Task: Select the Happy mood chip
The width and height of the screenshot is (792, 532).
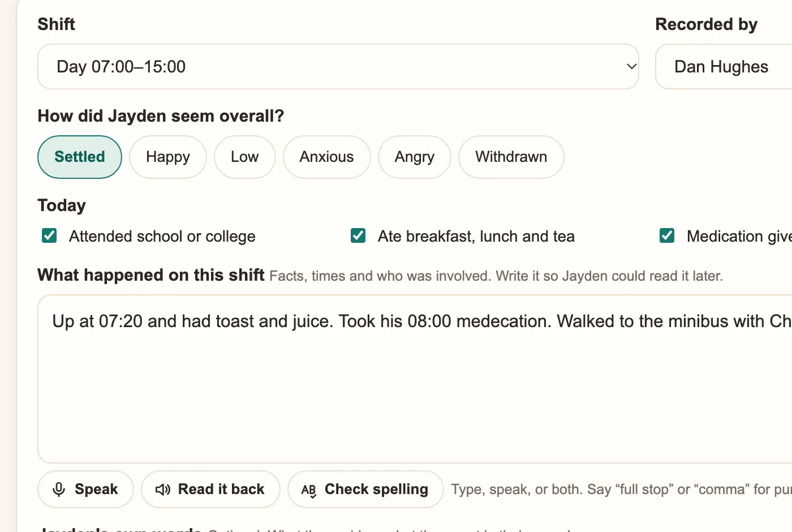Action: click(x=168, y=157)
